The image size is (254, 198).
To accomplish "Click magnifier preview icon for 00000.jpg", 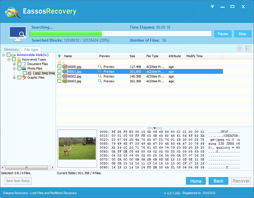I will tap(100, 66).
